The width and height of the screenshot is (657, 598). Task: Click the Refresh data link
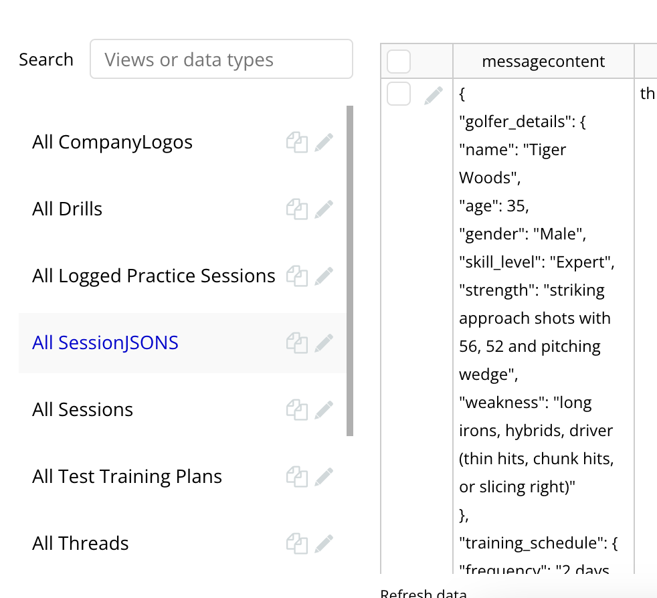click(424, 593)
